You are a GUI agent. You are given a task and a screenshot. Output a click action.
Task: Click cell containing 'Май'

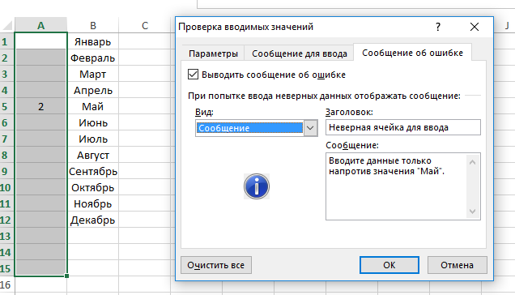coord(93,106)
